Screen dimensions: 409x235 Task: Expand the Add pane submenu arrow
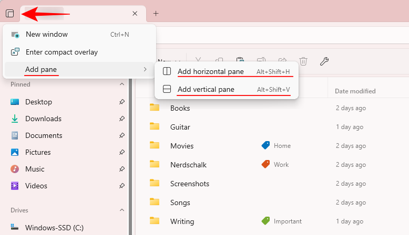pyautogui.click(x=145, y=69)
